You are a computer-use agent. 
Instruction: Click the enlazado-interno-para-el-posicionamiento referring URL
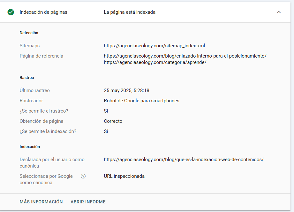pos(185,56)
